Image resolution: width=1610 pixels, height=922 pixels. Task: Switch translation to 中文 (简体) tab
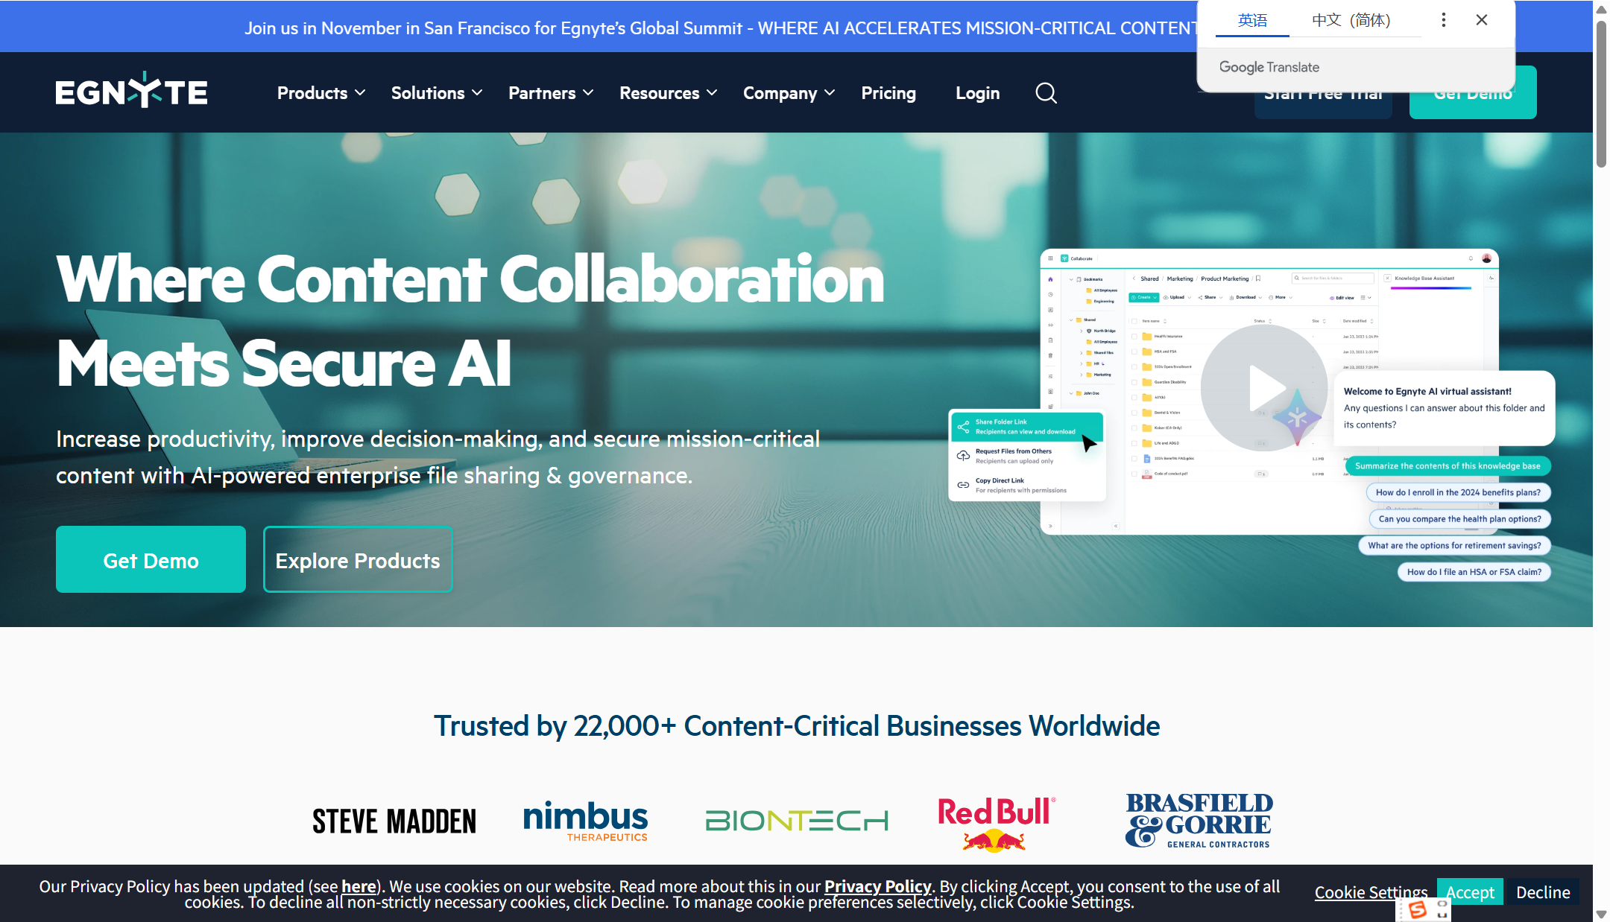[1351, 20]
